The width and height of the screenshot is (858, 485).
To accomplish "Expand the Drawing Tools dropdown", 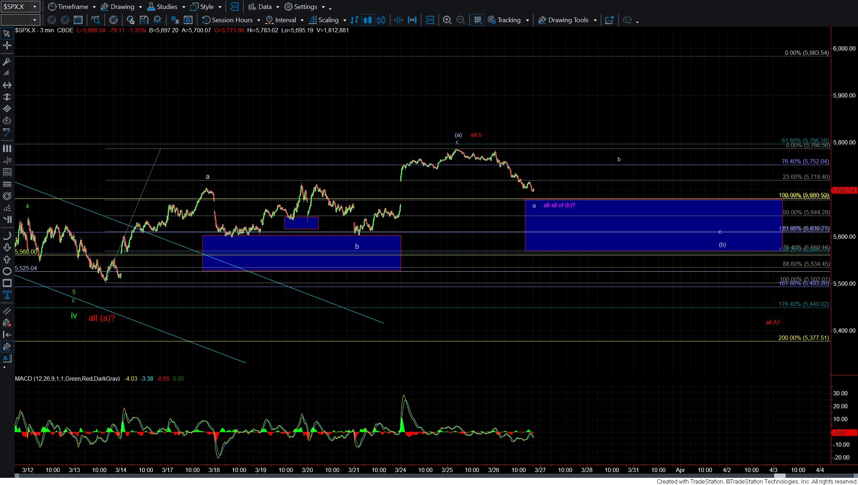I will [x=595, y=20].
